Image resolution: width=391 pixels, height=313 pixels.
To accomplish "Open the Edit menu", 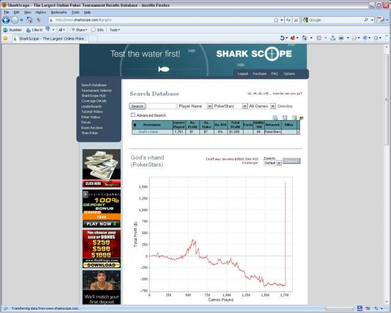I will pos(16,12).
